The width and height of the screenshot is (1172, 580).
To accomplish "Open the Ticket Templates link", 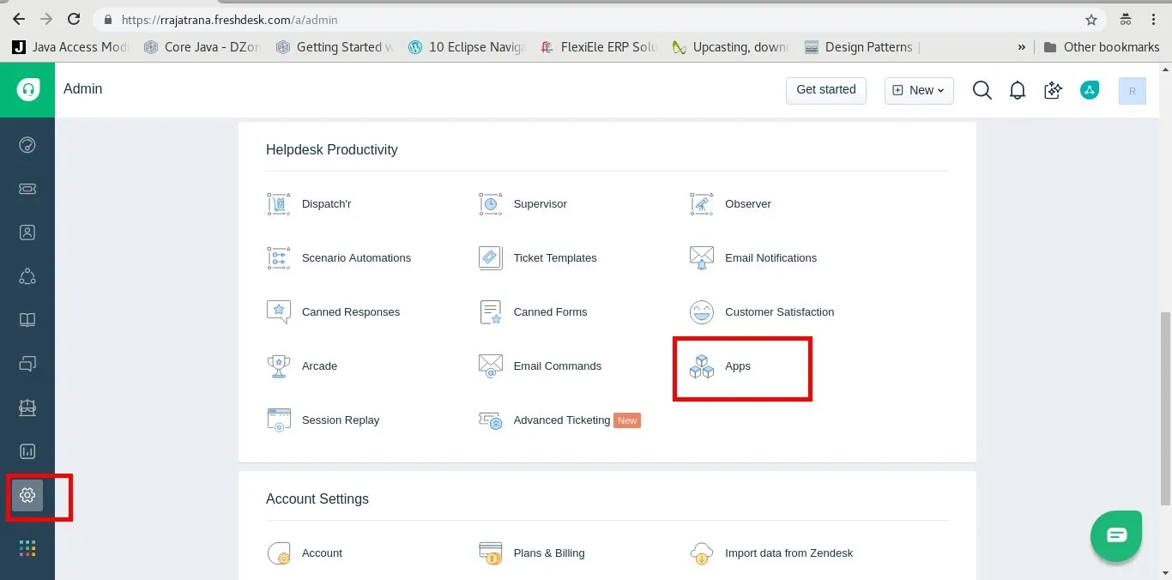I will [555, 258].
